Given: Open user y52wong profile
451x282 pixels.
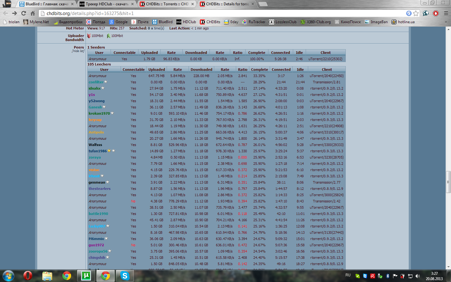Looking at the screenshot, I should click(x=96, y=101).
